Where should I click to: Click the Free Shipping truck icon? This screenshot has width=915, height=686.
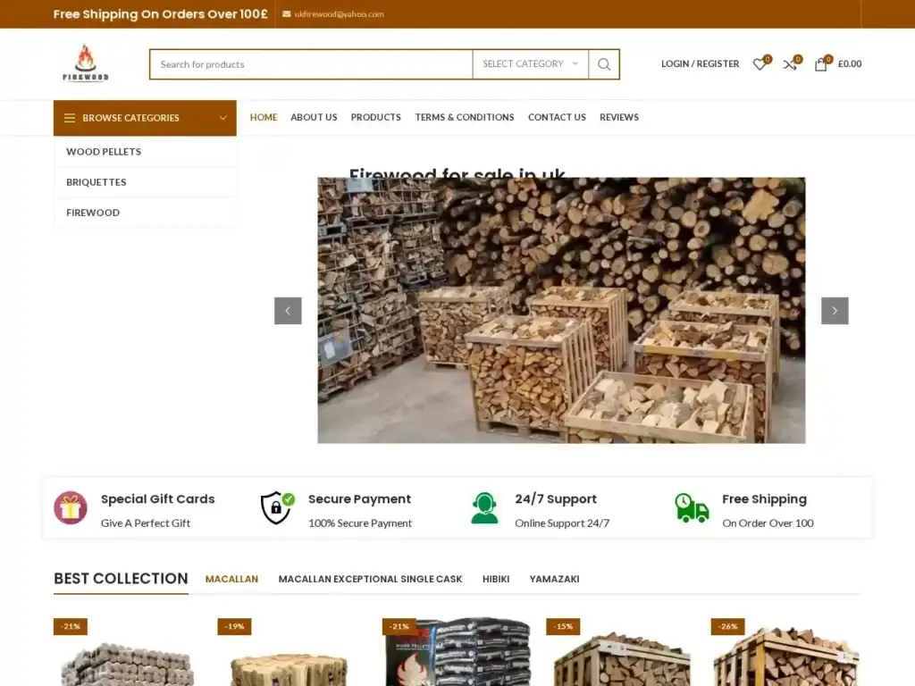click(x=692, y=508)
